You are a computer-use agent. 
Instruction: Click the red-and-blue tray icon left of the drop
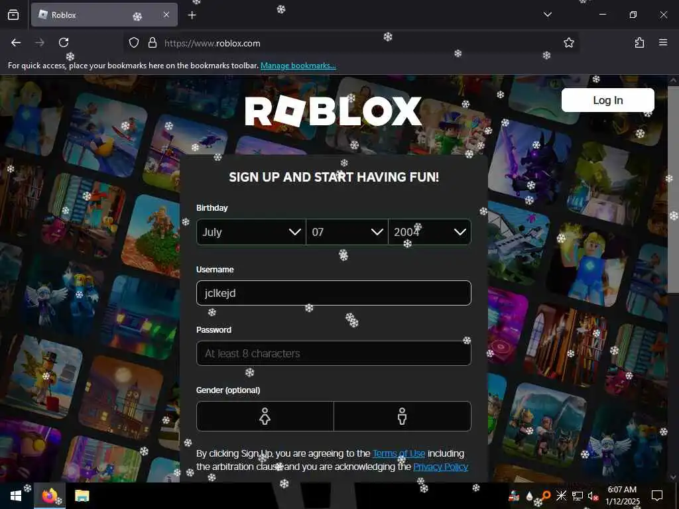coord(514,496)
